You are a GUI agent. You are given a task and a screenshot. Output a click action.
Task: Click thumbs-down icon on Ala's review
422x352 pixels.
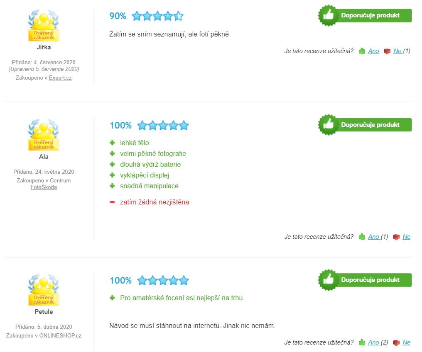click(396, 237)
